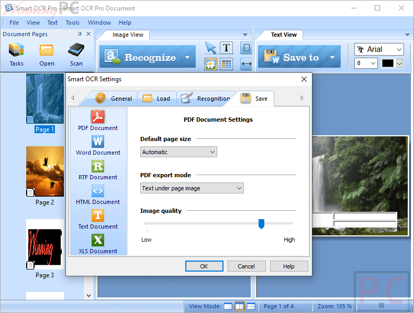Select the table area tool
The image size is (414, 313).
226,64
